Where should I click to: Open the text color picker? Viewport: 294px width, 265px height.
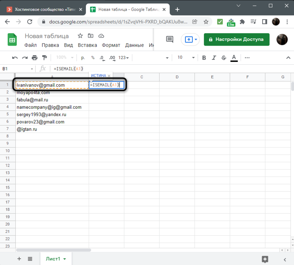[x=234, y=58]
